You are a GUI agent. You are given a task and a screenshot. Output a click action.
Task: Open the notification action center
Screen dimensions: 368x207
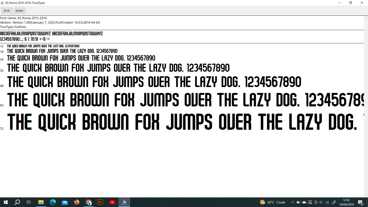pyautogui.click(x=361, y=203)
